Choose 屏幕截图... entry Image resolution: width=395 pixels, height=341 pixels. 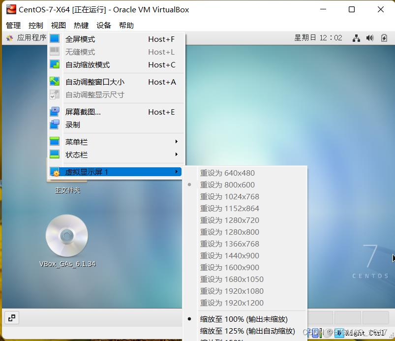(116, 112)
